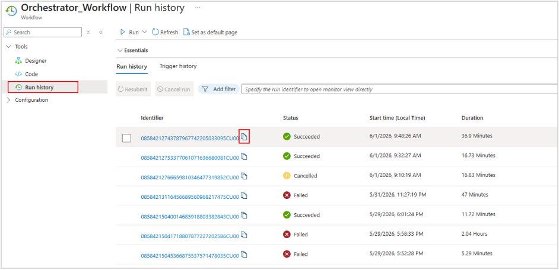The width and height of the screenshot is (559, 270).
Task: Copy identifier of the 6:01:24 PM run
Action: point(244,215)
